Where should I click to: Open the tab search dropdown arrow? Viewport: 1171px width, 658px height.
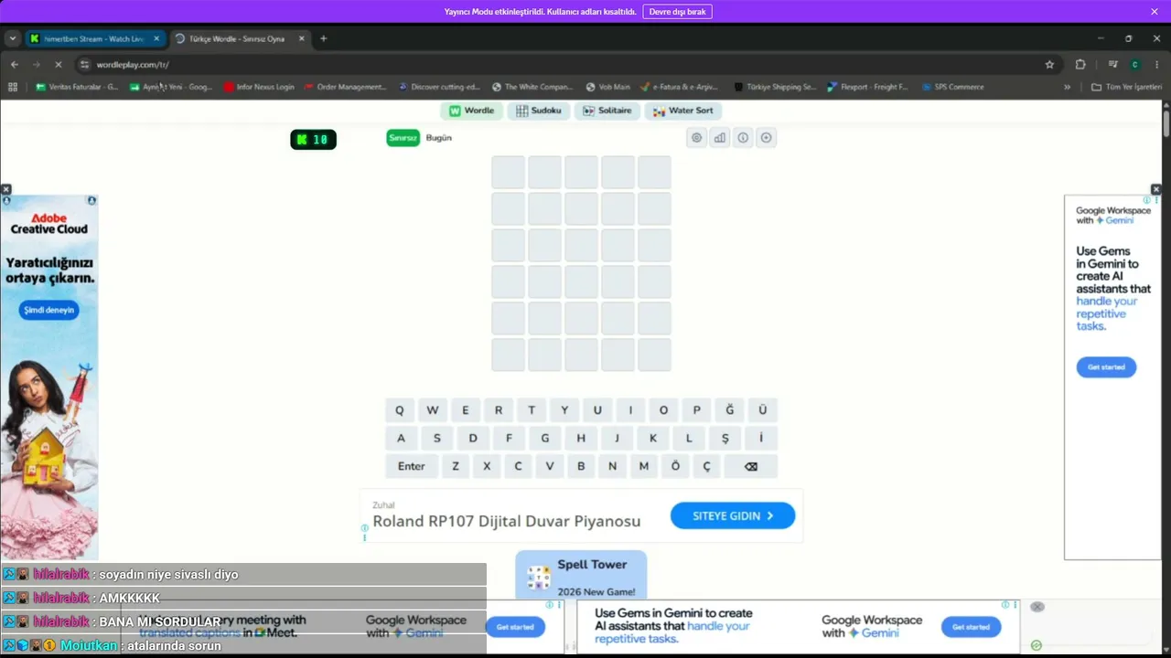(x=12, y=39)
